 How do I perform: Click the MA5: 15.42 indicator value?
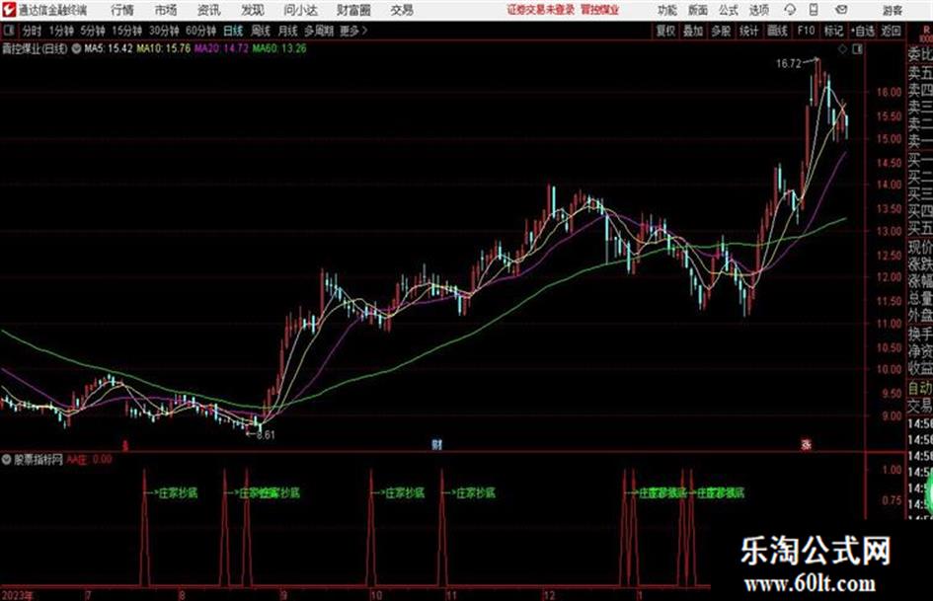[109, 48]
